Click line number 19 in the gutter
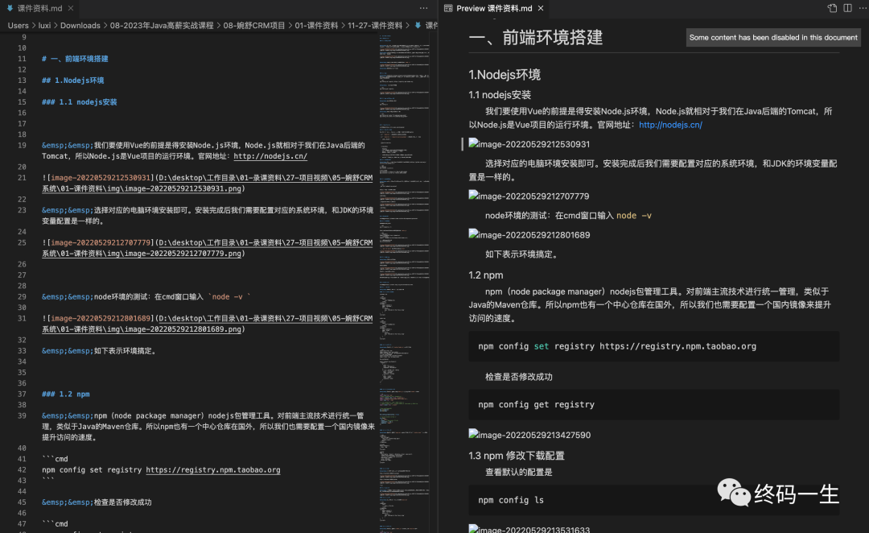 pos(22,145)
